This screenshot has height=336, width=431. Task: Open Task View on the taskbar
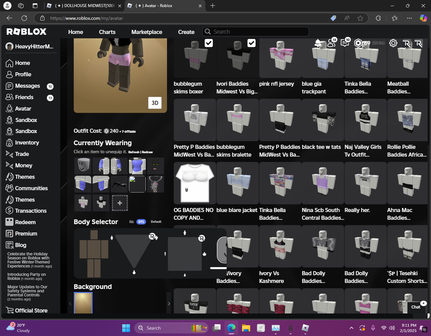(217, 328)
